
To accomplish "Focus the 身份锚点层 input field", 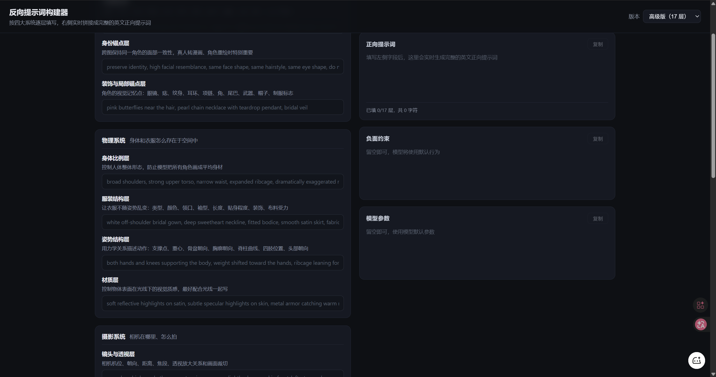I will click(x=223, y=67).
